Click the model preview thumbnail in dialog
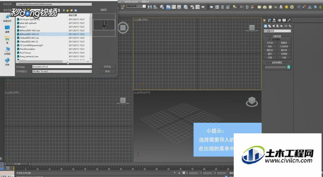The height and width of the screenshot is (177, 323). (104, 25)
